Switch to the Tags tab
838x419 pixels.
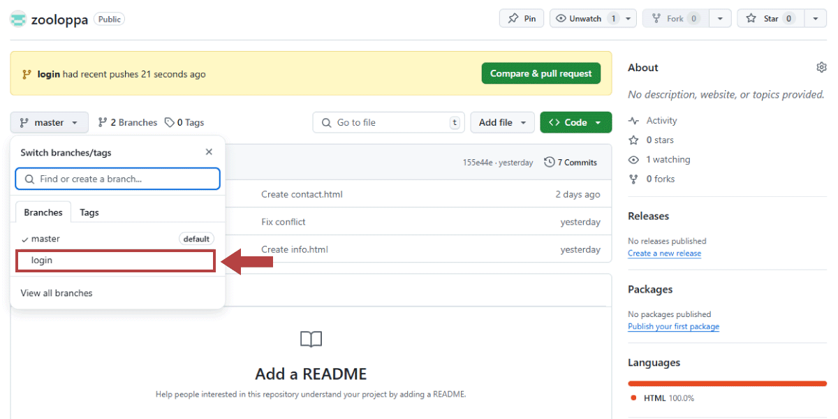(89, 212)
